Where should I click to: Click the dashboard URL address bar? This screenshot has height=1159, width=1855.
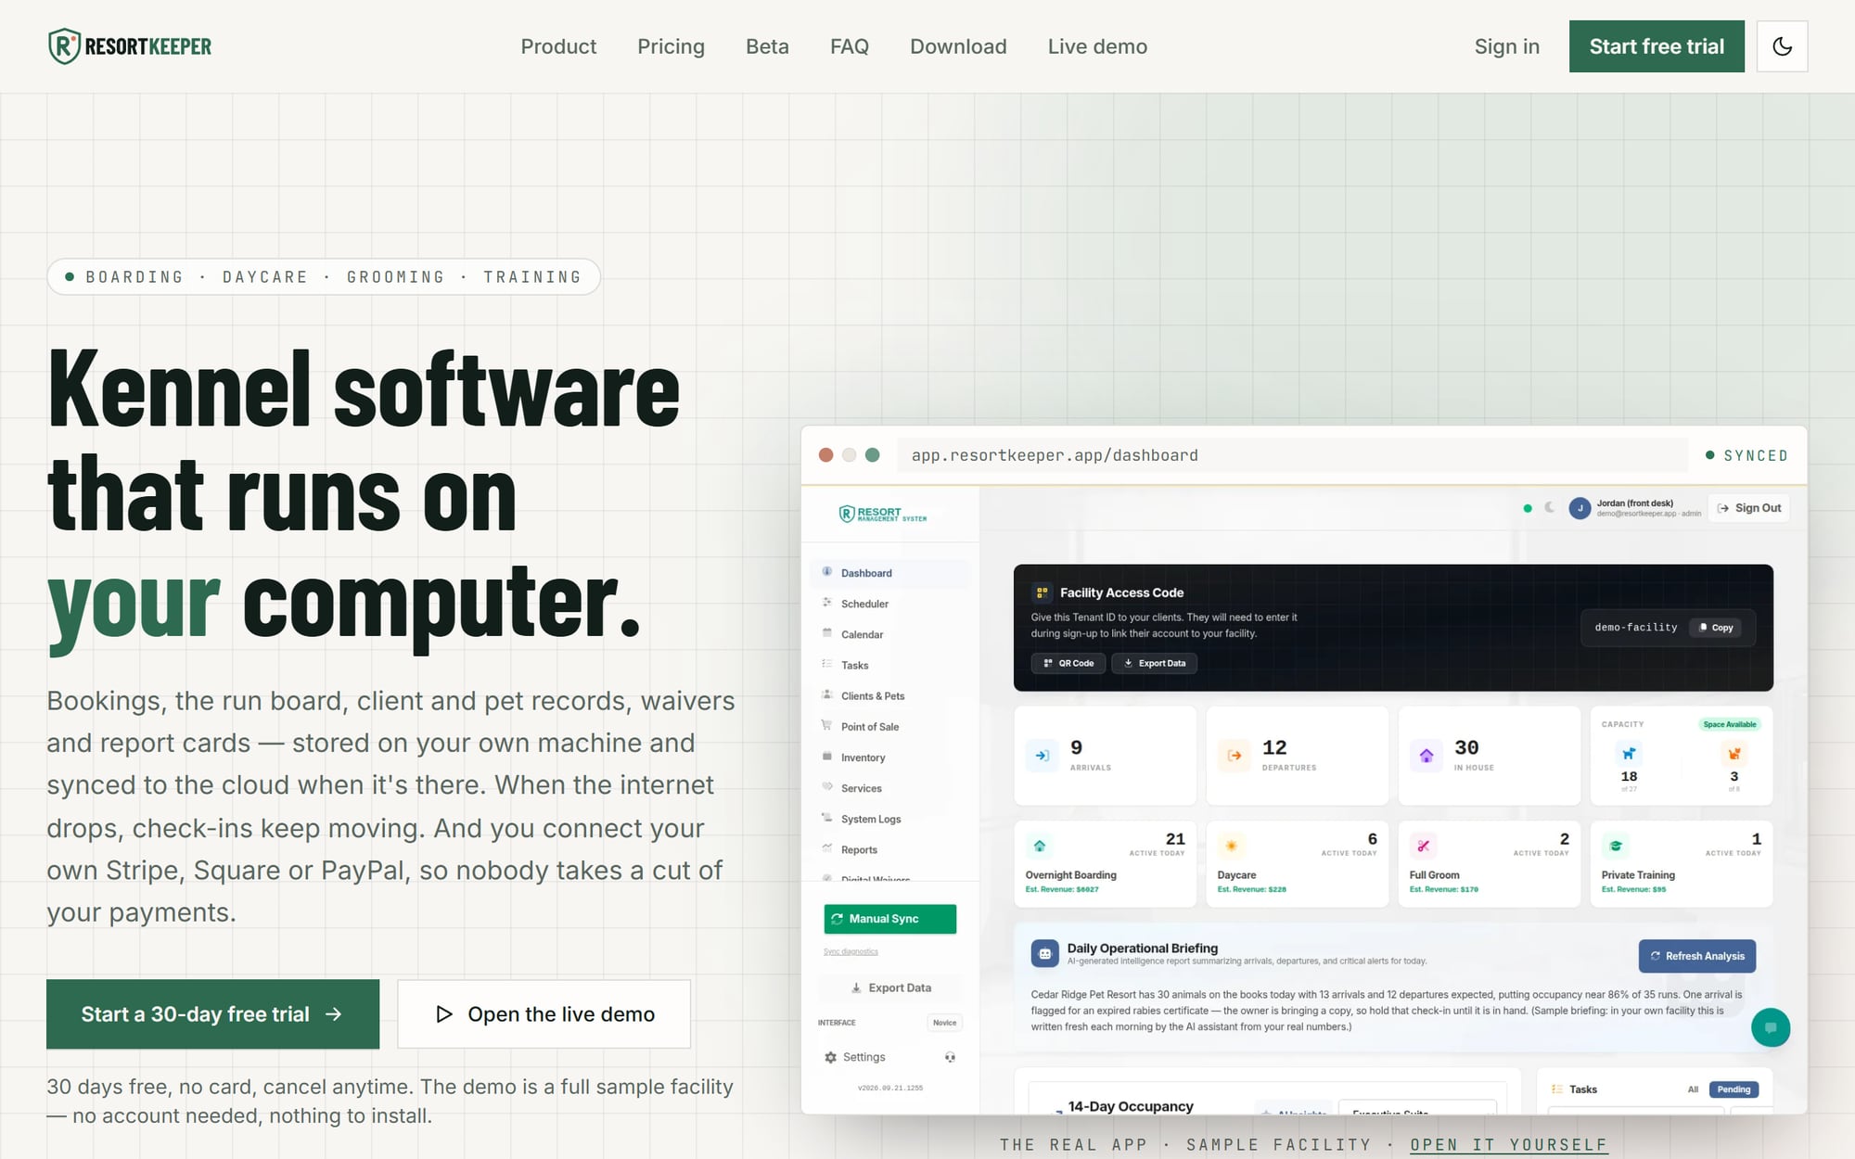click(x=1292, y=455)
